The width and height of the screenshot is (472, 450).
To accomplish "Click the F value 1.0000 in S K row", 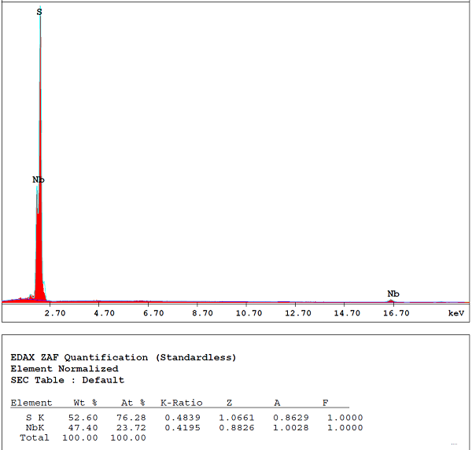I will click(x=345, y=418).
